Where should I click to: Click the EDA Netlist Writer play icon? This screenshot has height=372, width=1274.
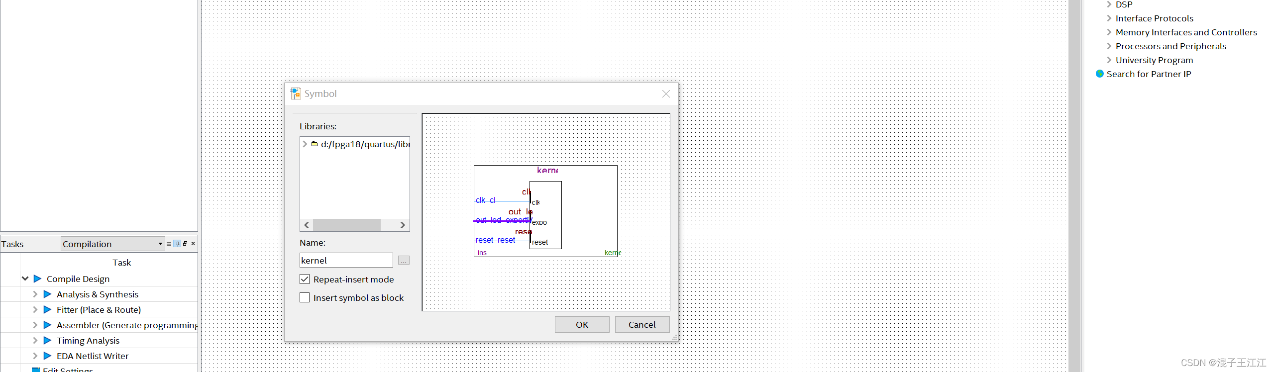(47, 356)
